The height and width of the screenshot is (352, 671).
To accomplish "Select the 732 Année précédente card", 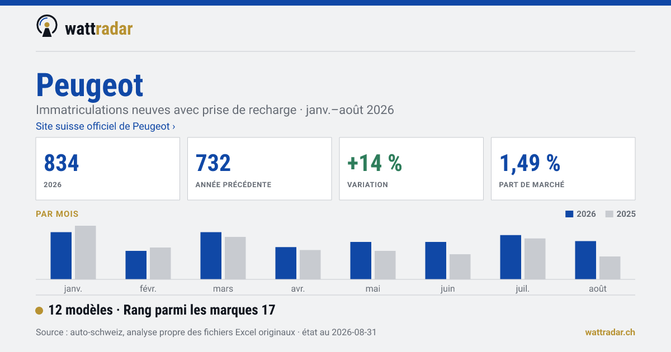I will pyautogui.click(x=259, y=169).
